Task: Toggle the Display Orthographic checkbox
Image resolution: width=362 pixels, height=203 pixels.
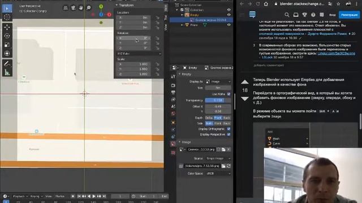Action: coord(229,129)
